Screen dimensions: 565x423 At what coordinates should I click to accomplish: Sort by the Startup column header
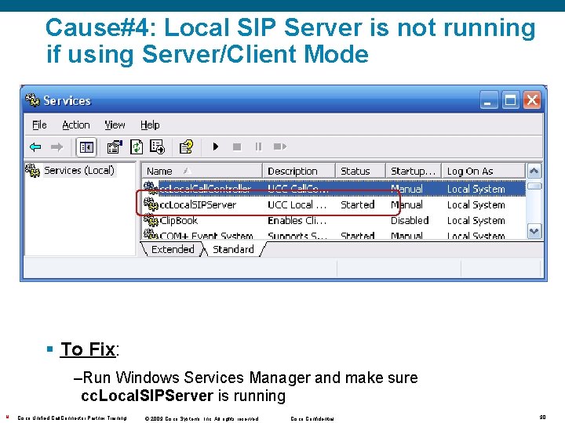point(414,171)
